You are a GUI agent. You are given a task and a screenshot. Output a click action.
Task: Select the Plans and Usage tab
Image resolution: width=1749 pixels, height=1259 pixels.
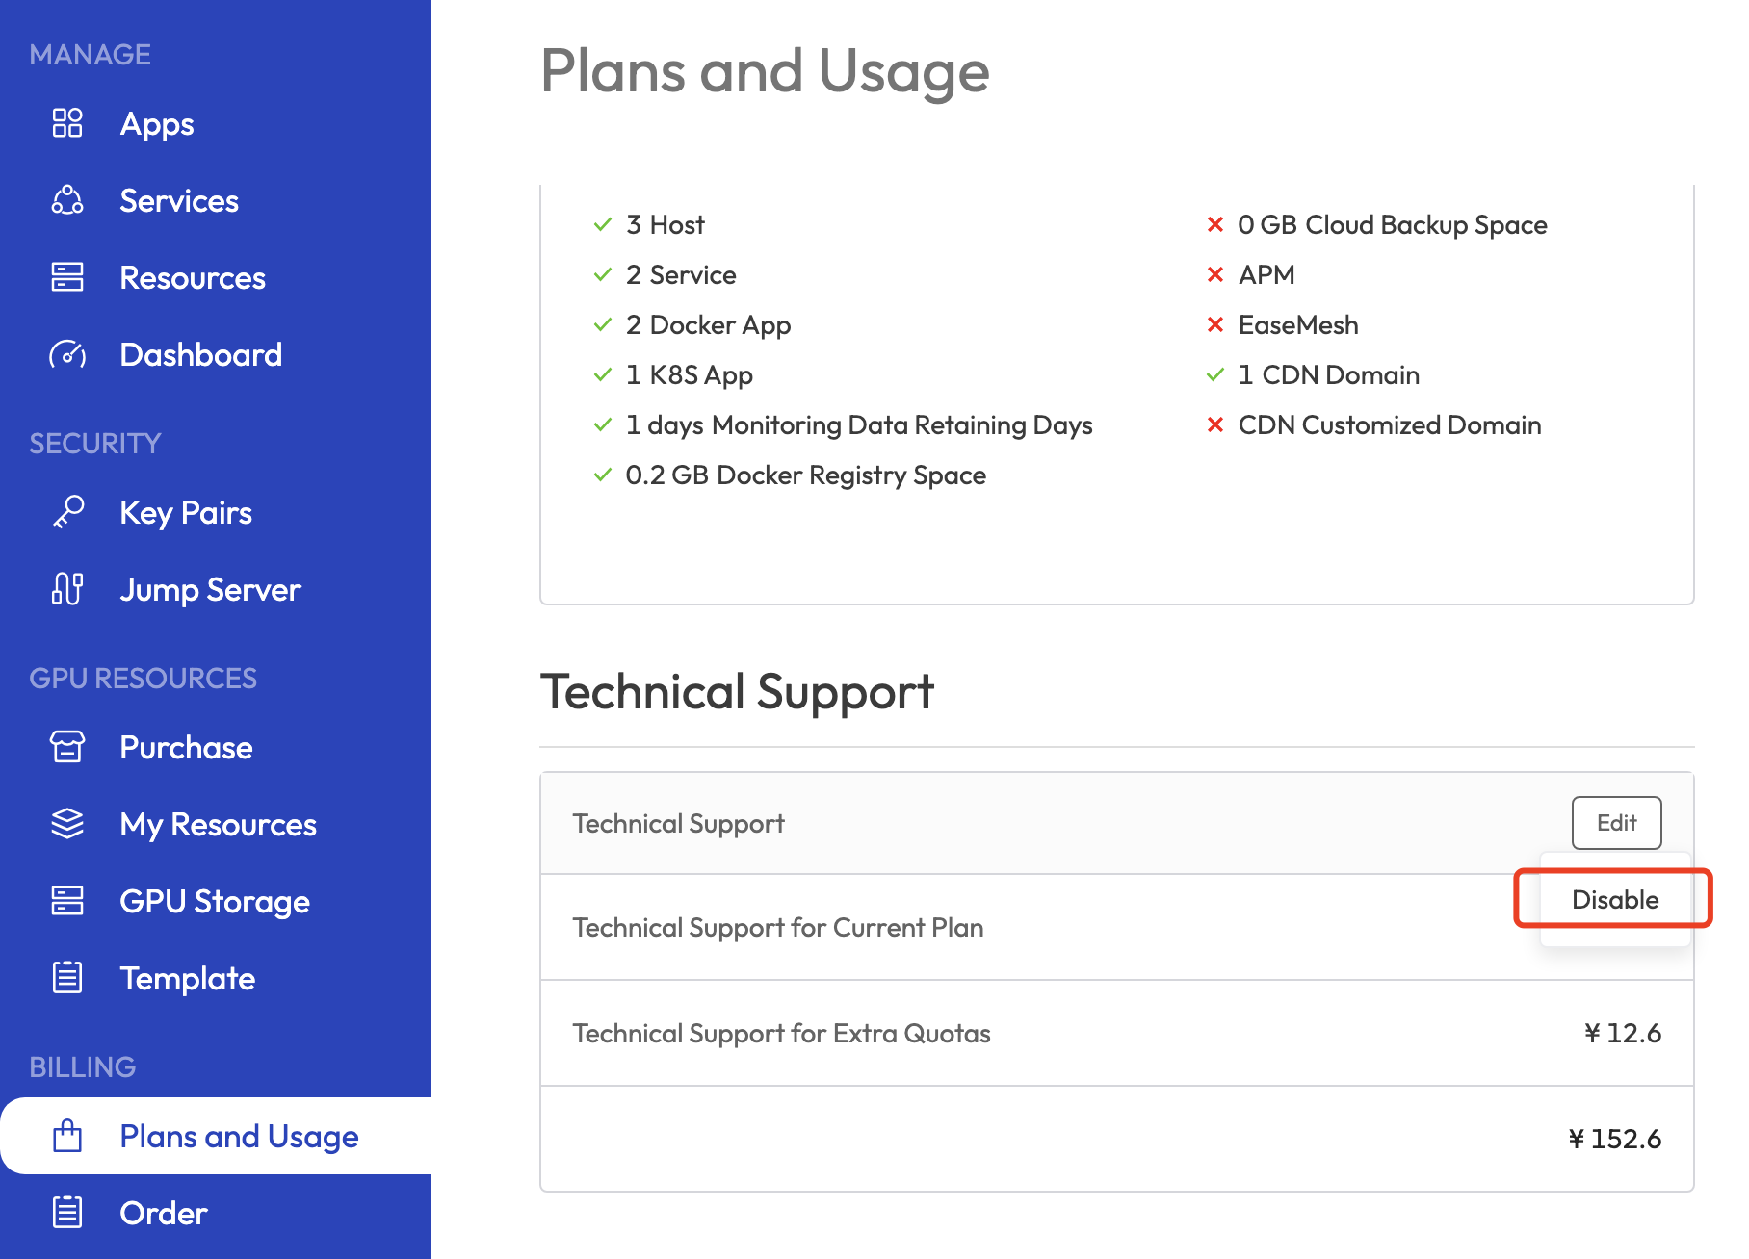(239, 1136)
